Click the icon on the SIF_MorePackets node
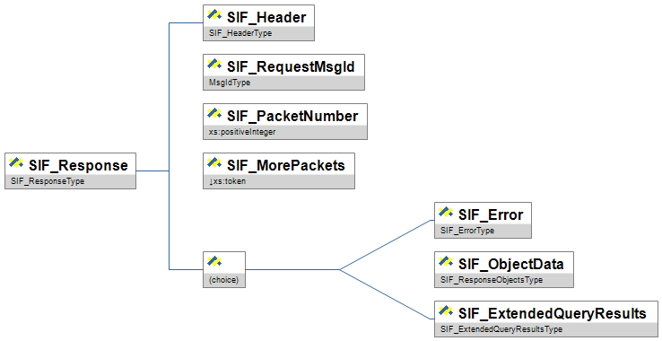662x341 pixels. (x=214, y=164)
